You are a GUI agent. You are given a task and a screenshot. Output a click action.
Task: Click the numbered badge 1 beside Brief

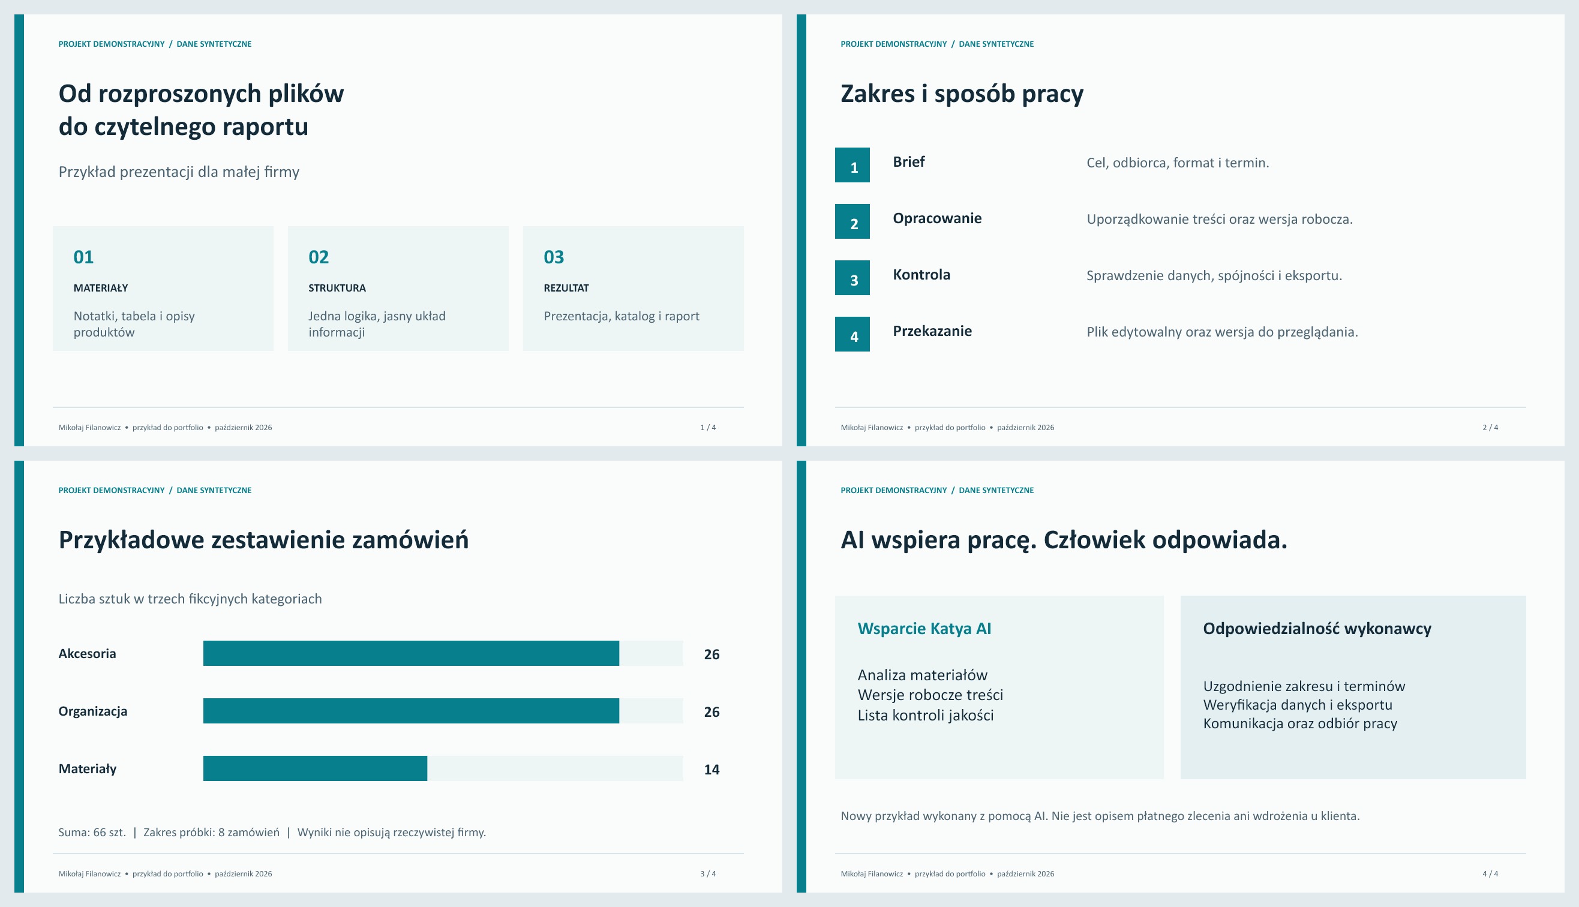tap(852, 165)
